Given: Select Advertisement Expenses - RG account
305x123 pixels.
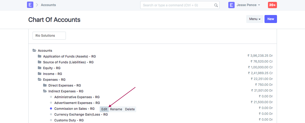Looking at the screenshot, I should point(77,103).
